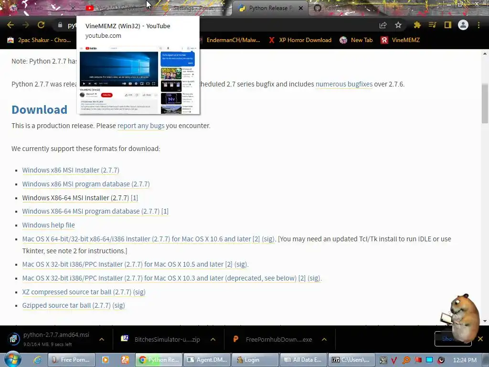The image size is (489, 367).
Task: Click the scrollbar up arrow
Action: [x=485, y=54]
